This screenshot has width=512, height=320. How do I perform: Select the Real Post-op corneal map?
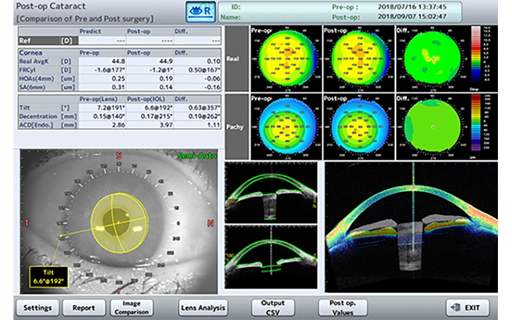[359, 59]
